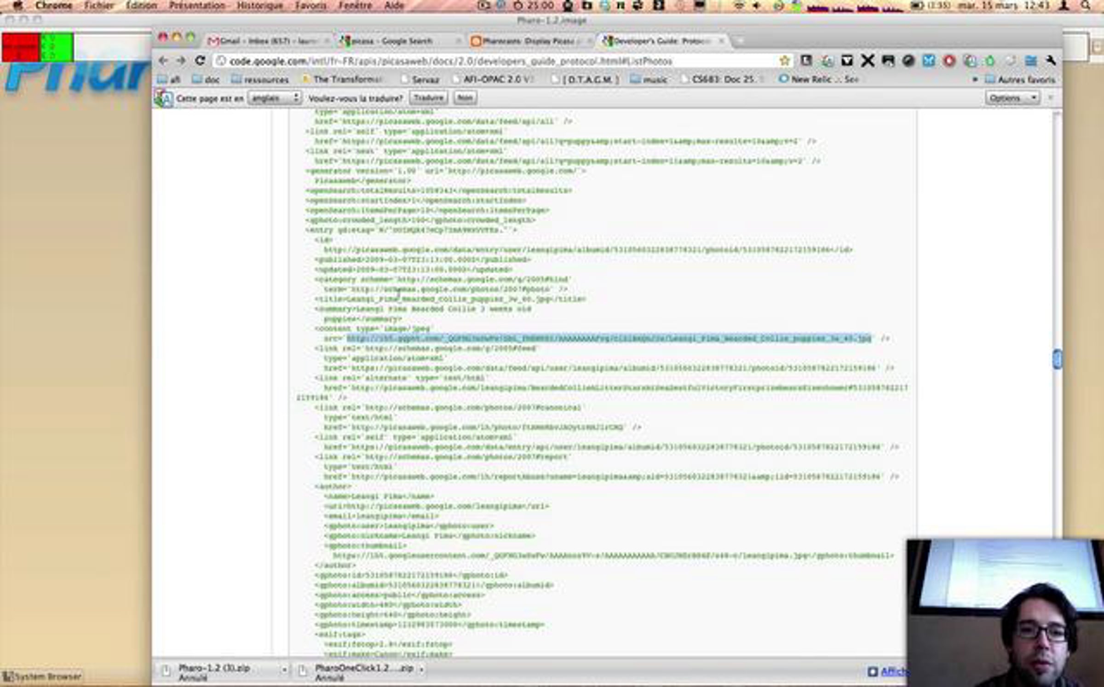Open Spotlight search magnifier in menu bar
The height and width of the screenshot is (687, 1104).
point(1086,6)
